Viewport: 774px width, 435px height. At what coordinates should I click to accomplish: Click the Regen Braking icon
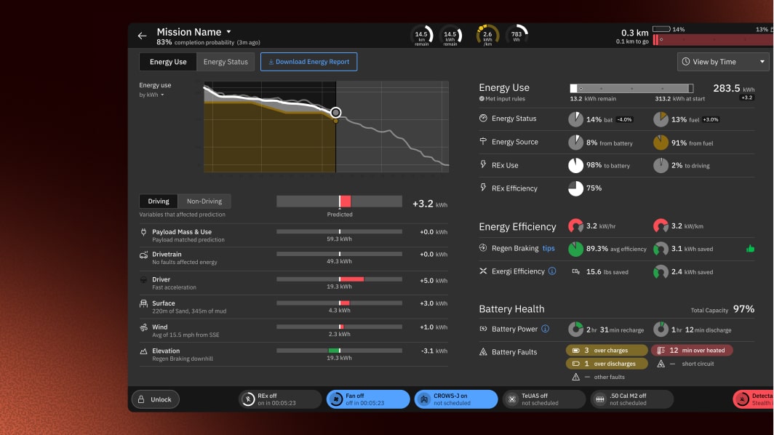click(x=483, y=248)
